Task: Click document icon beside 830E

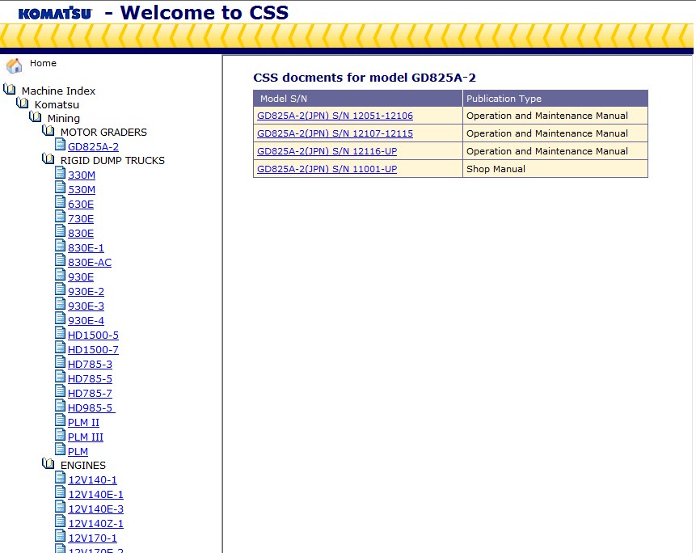Action: pos(61,231)
